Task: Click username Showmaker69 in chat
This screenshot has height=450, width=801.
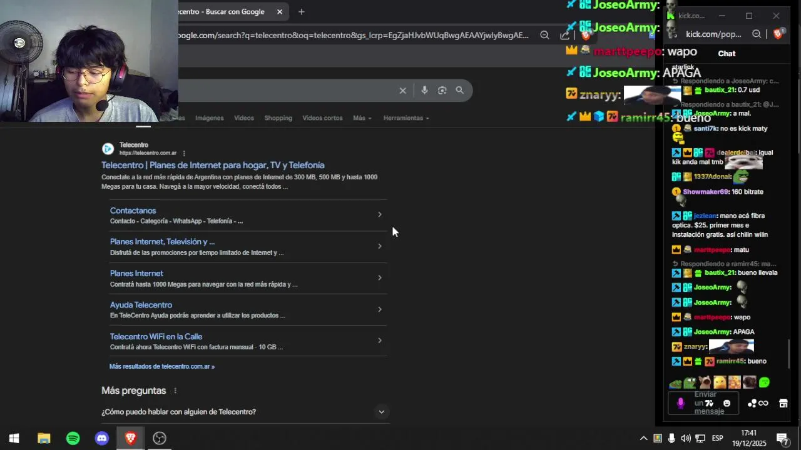Action: (705, 192)
